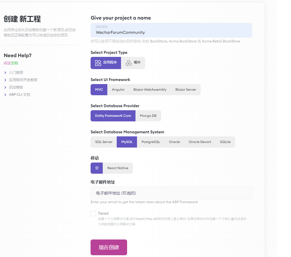
Task: Enable the Tiered checkbox
Action: coord(93,213)
